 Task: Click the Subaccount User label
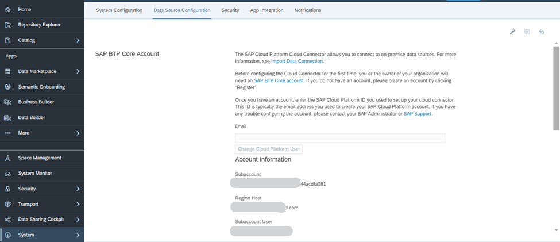[x=253, y=222]
